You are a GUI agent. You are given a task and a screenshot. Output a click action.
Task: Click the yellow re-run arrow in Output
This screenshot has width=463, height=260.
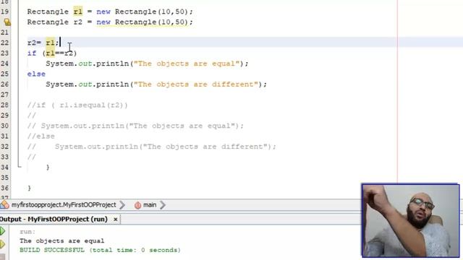[x=3, y=244]
